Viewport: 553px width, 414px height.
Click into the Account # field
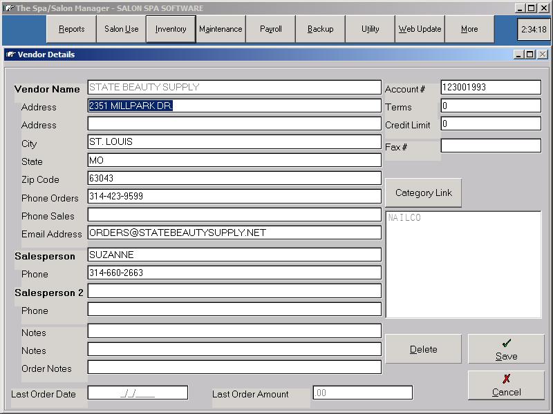pos(490,88)
